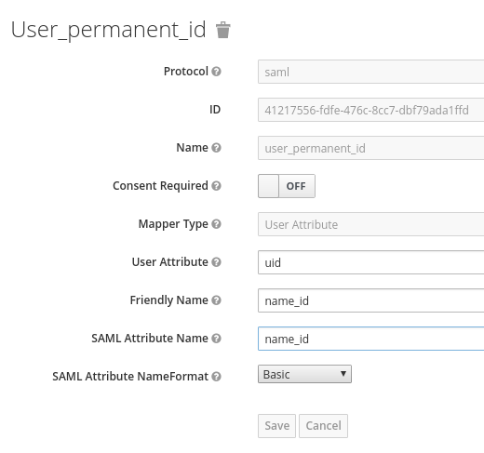Image resolution: width=484 pixels, height=453 pixels.
Task: Show help tooltip for User Attribute
Action: point(216,262)
